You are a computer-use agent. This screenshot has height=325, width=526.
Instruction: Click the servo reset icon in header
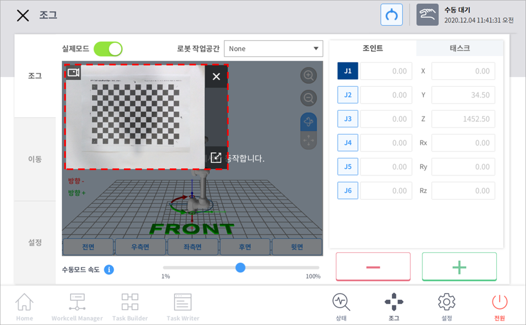tap(391, 15)
